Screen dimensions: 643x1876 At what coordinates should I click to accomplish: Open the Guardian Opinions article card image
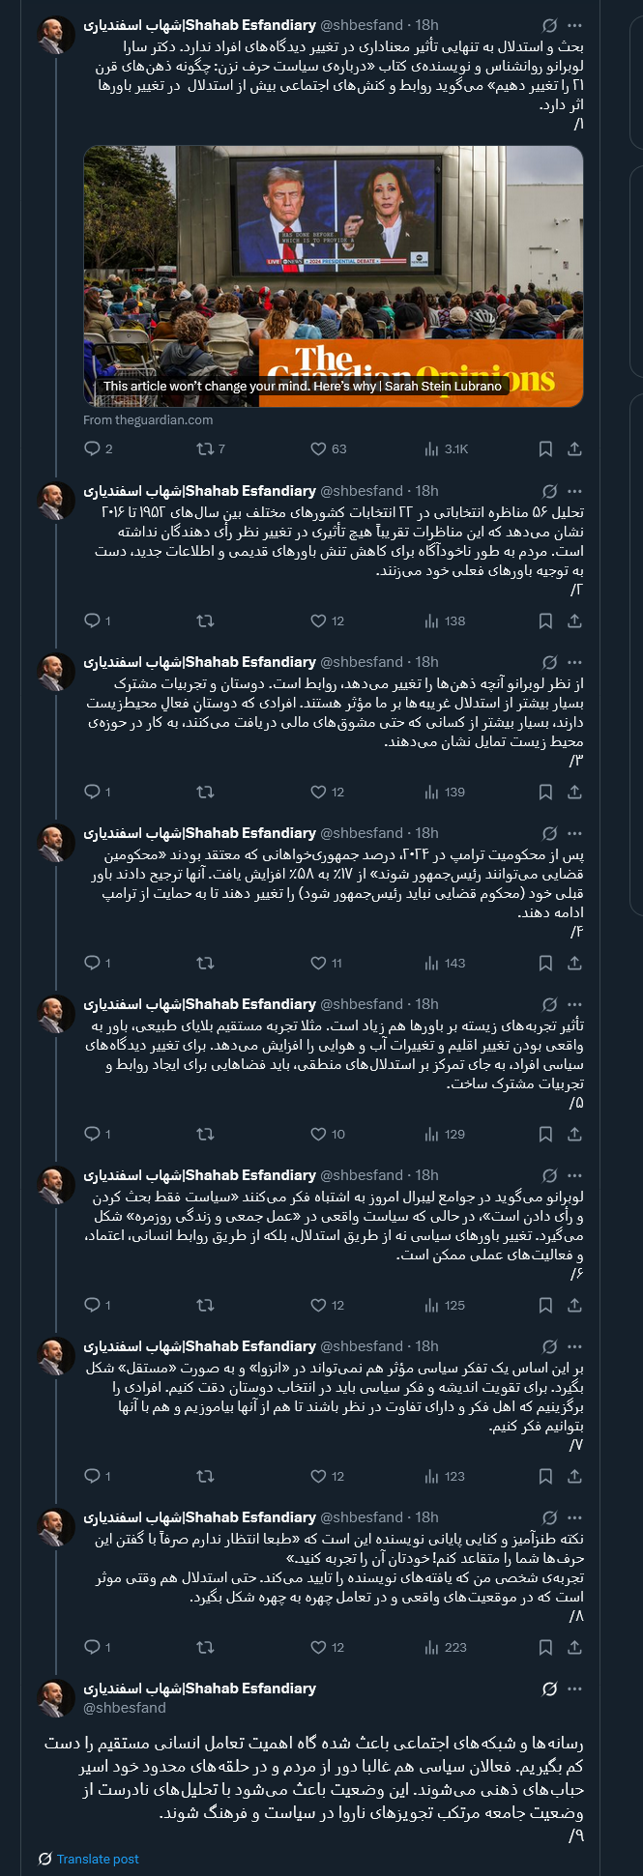click(333, 275)
